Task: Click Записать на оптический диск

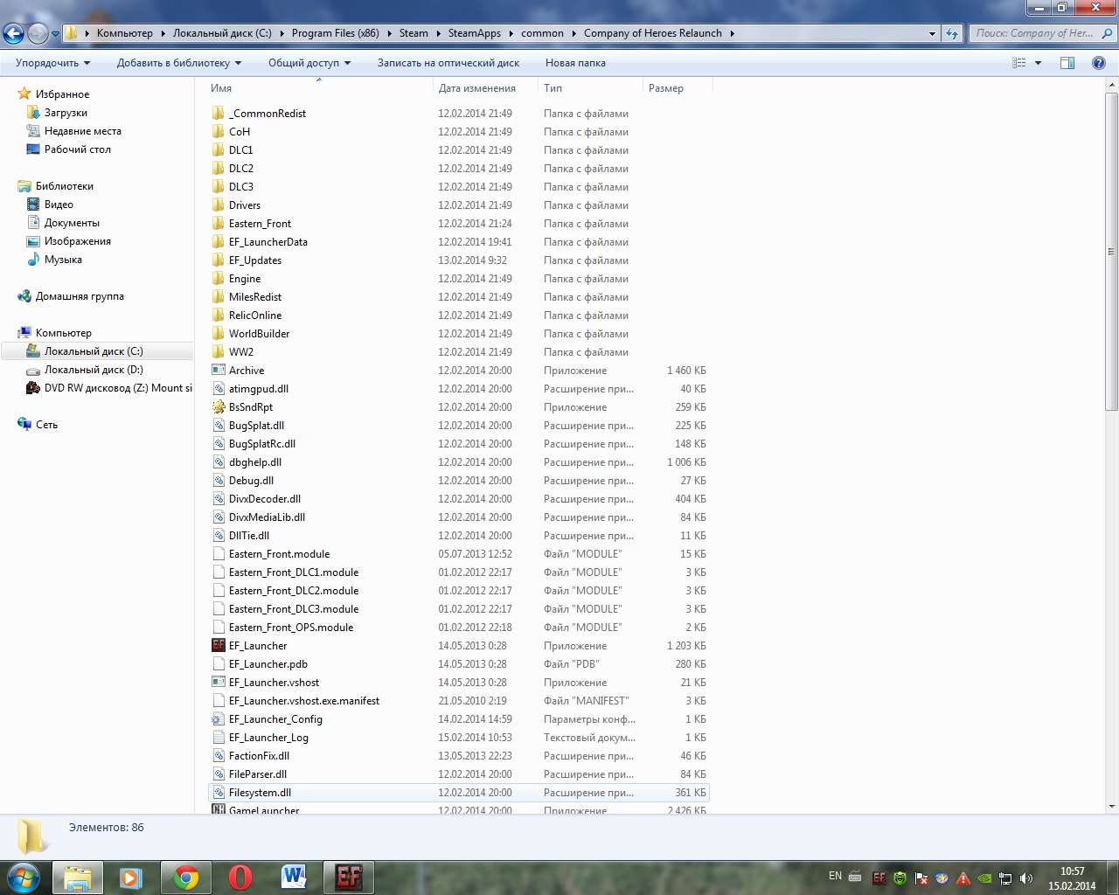Action: [448, 63]
